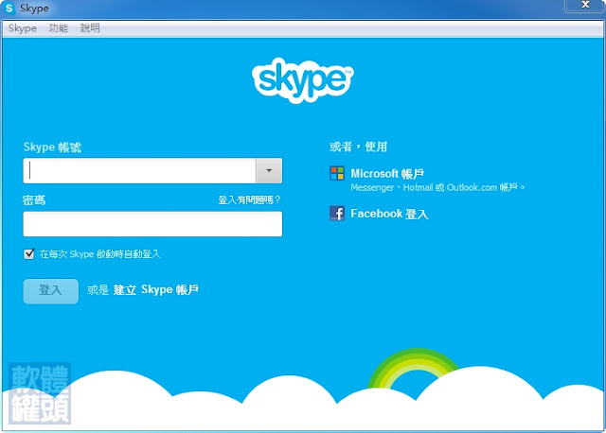
Task: Click the Messenger, Hotmail 或 Outlook.com description text
Action: pos(437,187)
